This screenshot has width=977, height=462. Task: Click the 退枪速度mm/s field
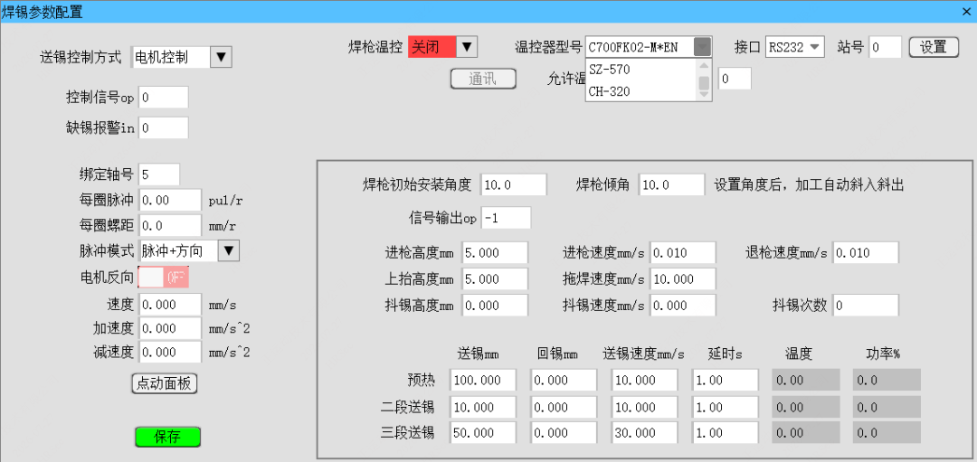(x=866, y=253)
